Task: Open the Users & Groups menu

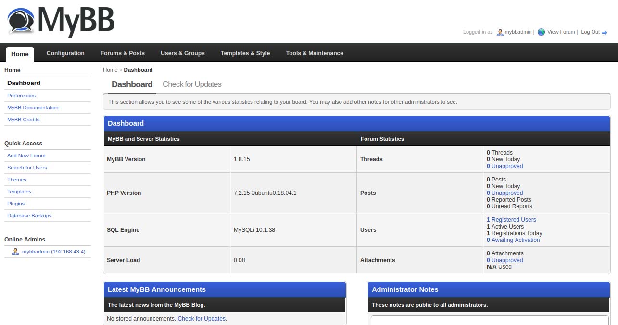Action: pos(182,53)
